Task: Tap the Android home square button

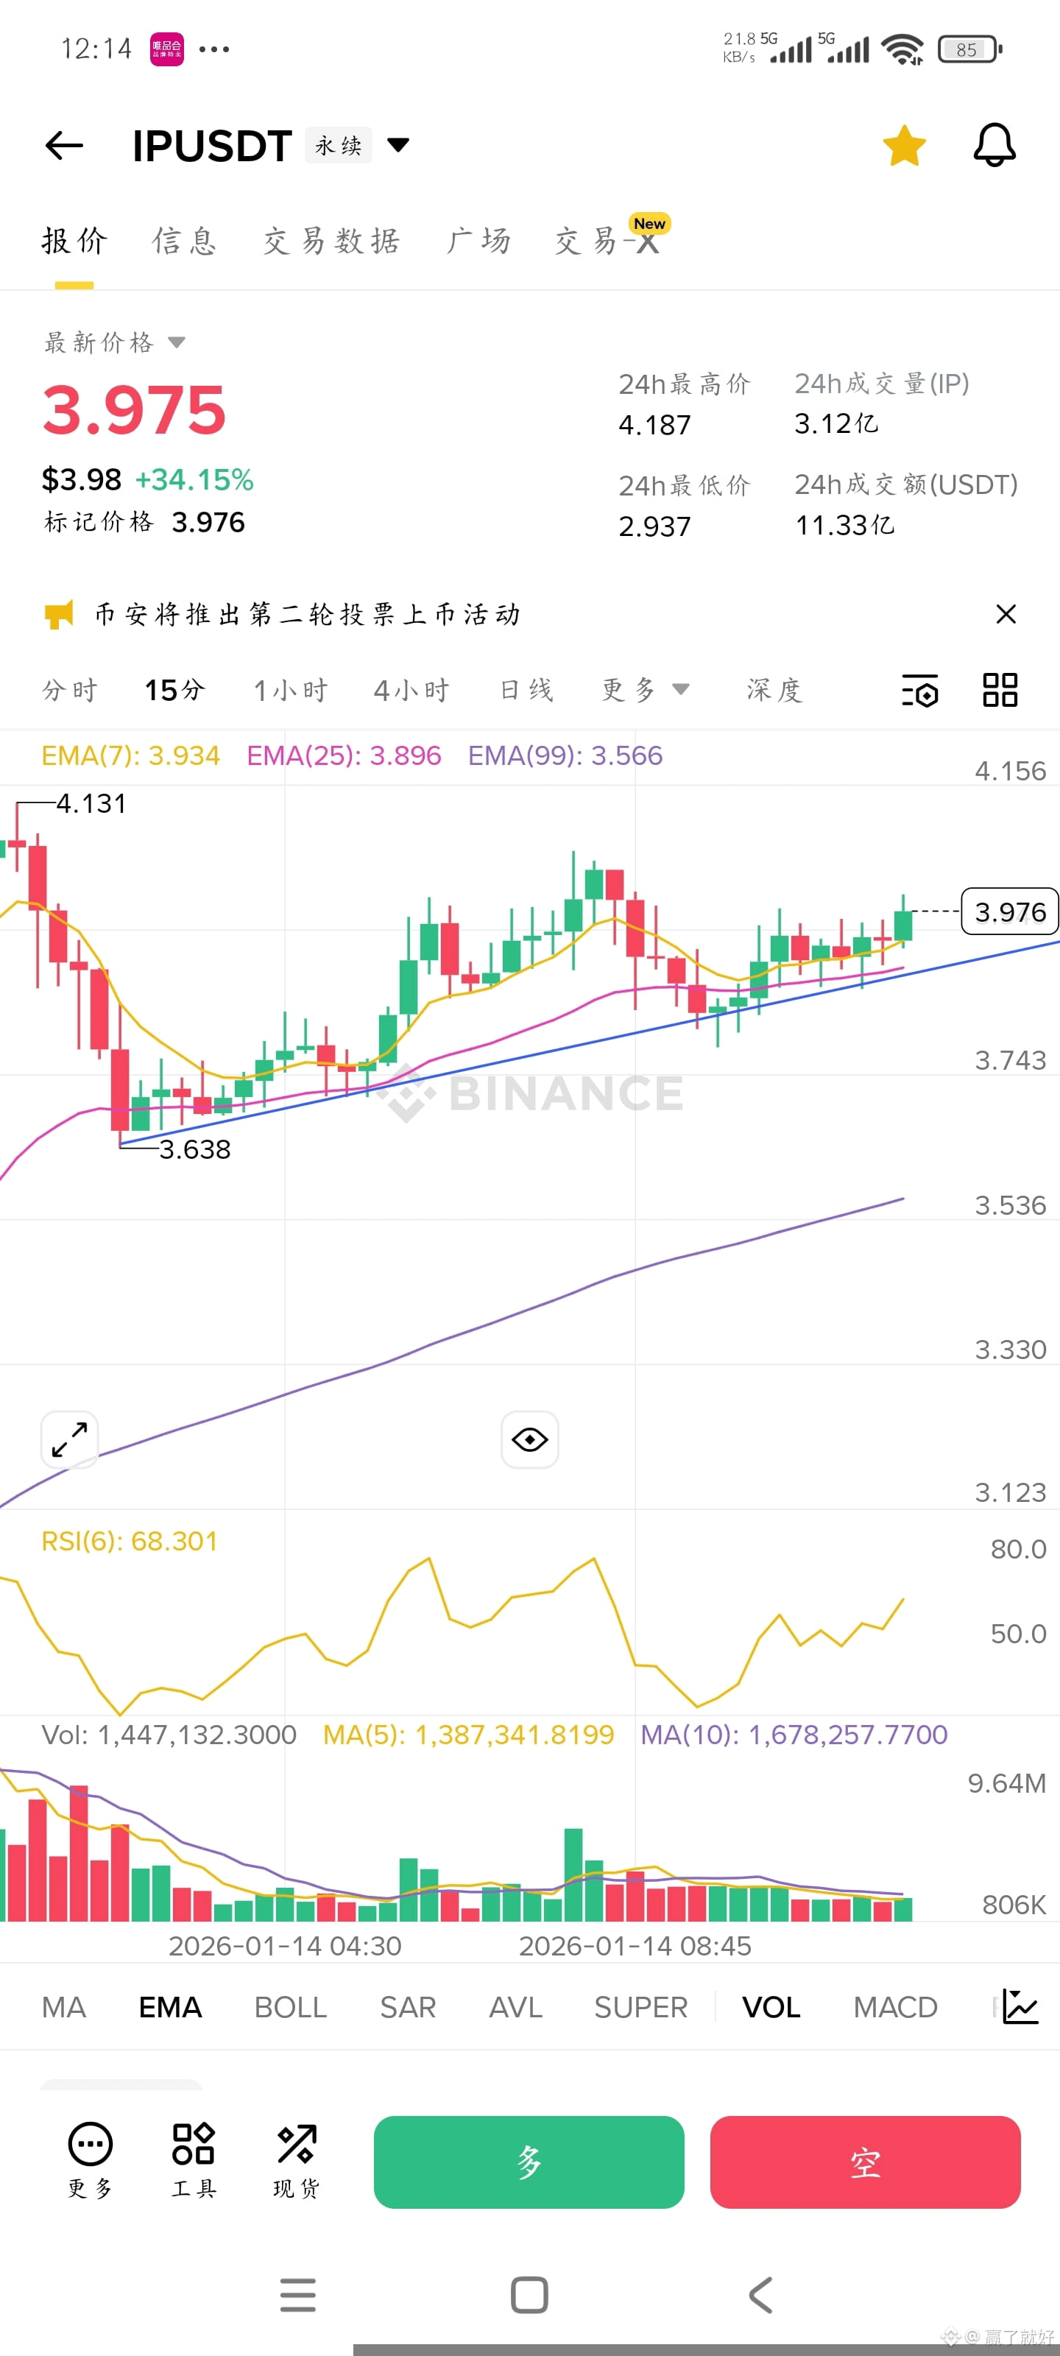Action: [529, 2295]
